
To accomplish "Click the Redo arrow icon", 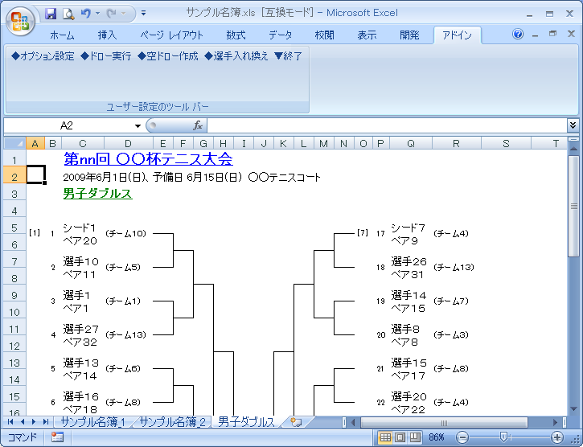I will [111, 14].
